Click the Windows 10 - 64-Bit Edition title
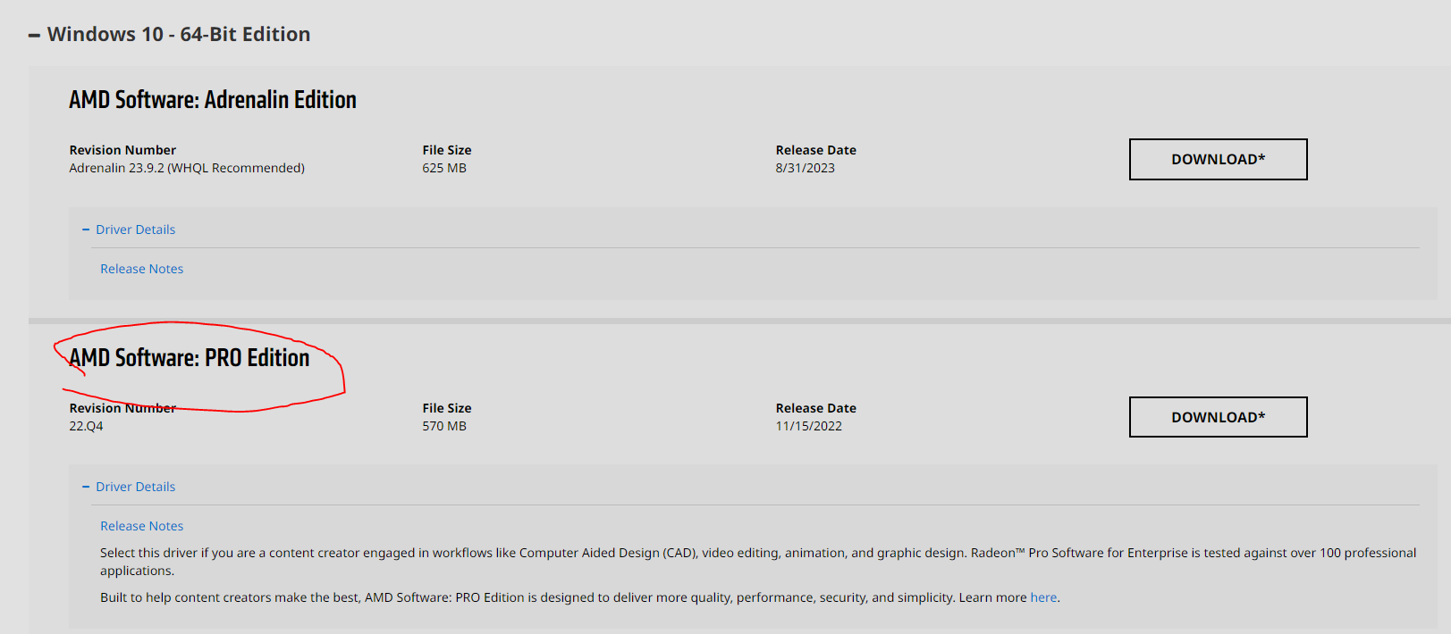Viewport: 1451px width, 634px height. (179, 34)
